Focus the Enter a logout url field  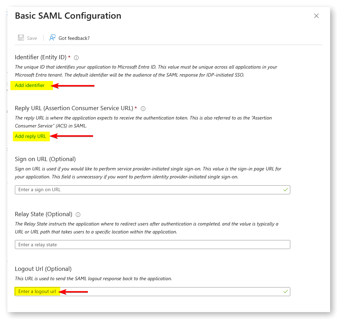click(x=152, y=292)
